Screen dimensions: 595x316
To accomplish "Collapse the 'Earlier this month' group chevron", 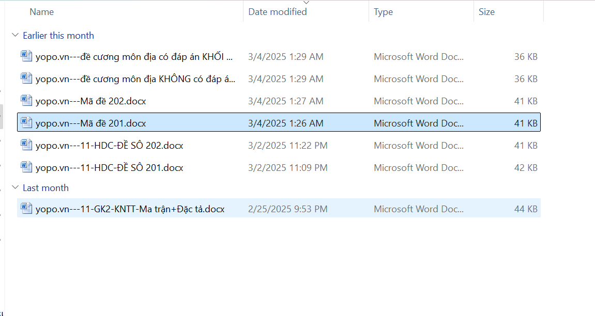I will click(x=14, y=36).
